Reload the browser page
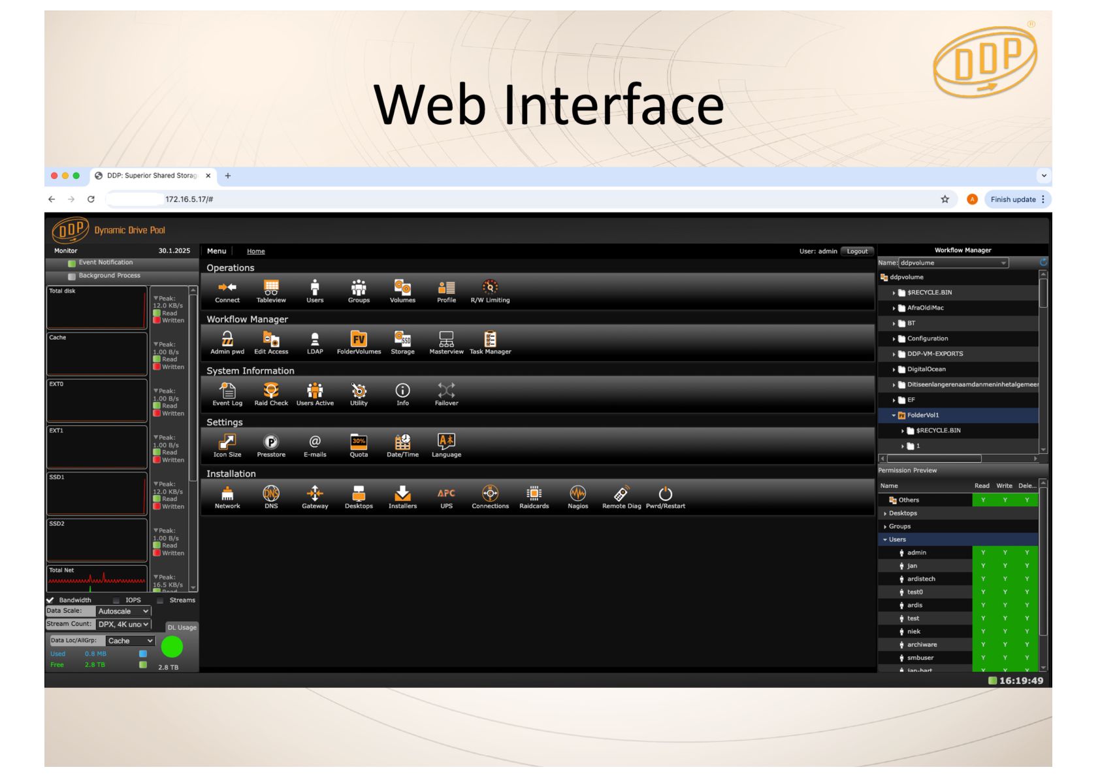This screenshot has height=778, width=1100. pyautogui.click(x=91, y=199)
